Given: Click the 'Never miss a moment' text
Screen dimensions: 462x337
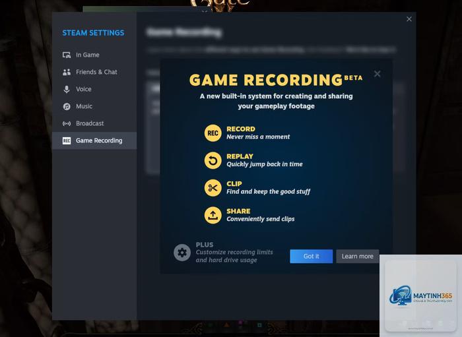Looking at the screenshot, I should point(258,137).
